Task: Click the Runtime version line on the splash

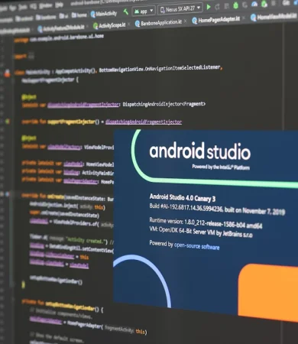Action: point(206,222)
